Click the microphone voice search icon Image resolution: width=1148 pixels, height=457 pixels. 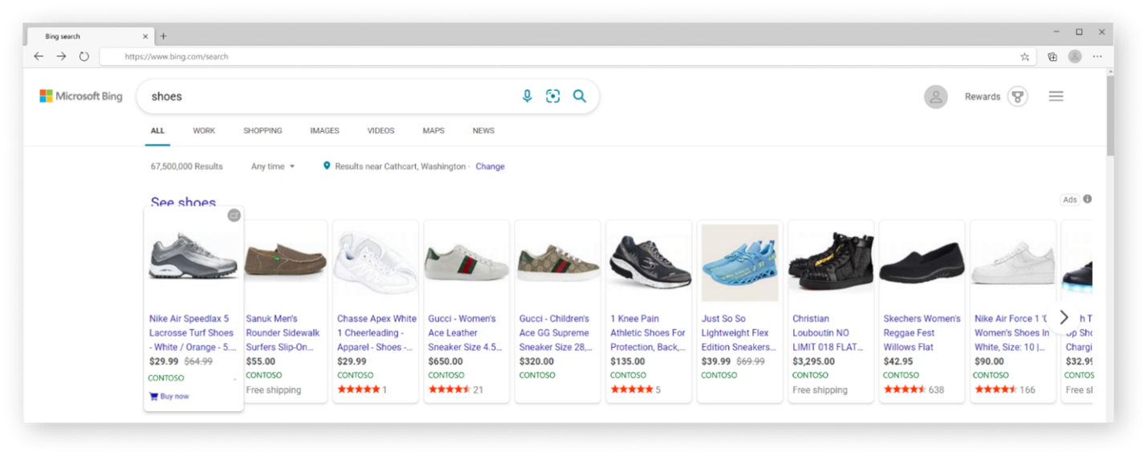coord(527,96)
